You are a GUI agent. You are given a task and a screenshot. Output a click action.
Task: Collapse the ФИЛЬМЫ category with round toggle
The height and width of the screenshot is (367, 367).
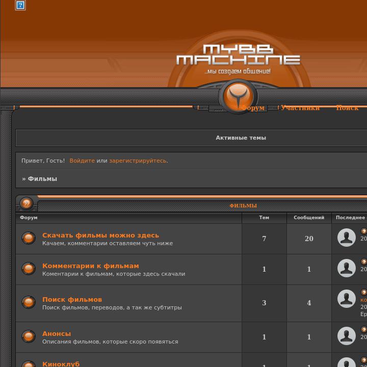pyautogui.click(x=27, y=203)
